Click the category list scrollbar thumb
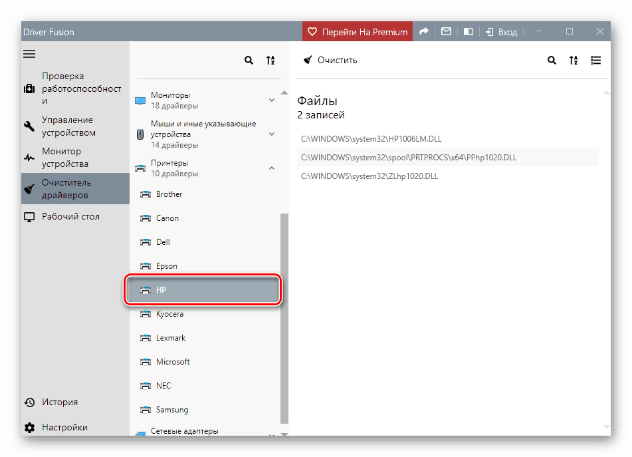The width and height of the screenshot is (632, 457). point(284,319)
